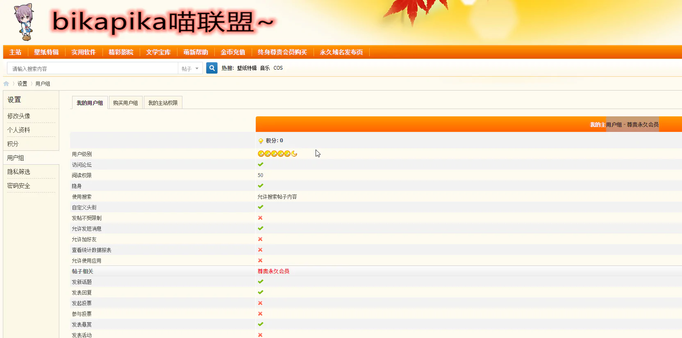
Task: Click the red cross for 发起投票
Action: click(x=260, y=303)
